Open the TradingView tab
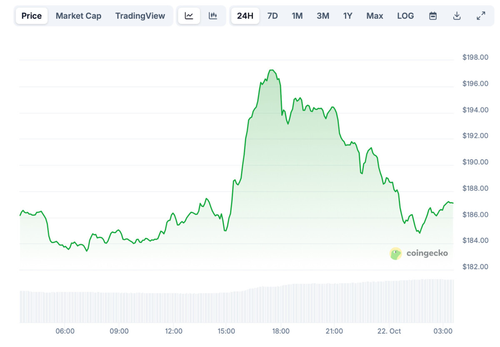 [140, 16]
